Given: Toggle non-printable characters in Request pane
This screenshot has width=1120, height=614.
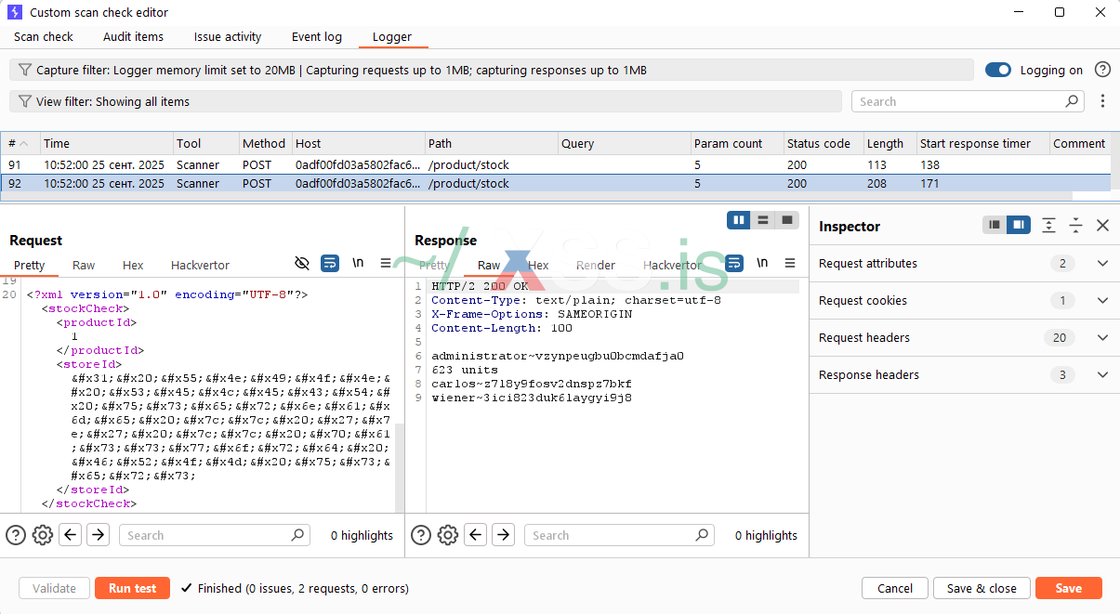Looking at the screenshot, I should 301,263.
